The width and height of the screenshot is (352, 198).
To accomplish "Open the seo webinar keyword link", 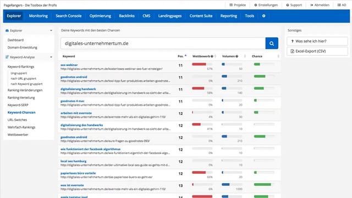I will (69, 65).
